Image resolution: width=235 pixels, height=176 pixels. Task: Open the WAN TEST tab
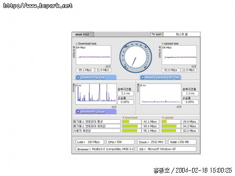pyautogui.click(x=83, y=34)
